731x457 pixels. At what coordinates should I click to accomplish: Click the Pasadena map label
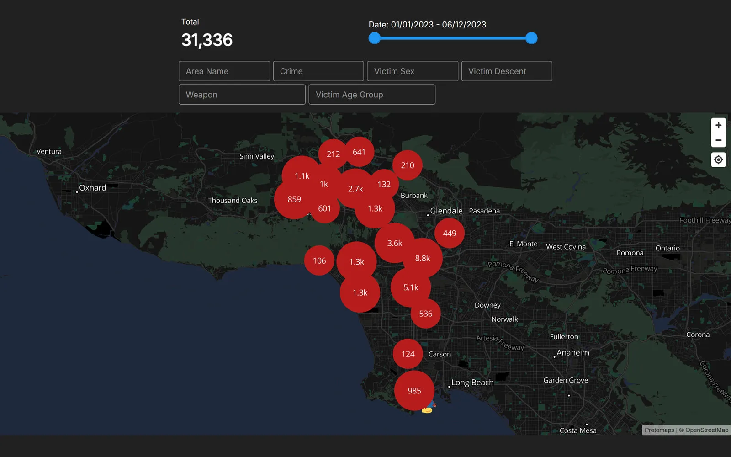click(x=484, y=211)
